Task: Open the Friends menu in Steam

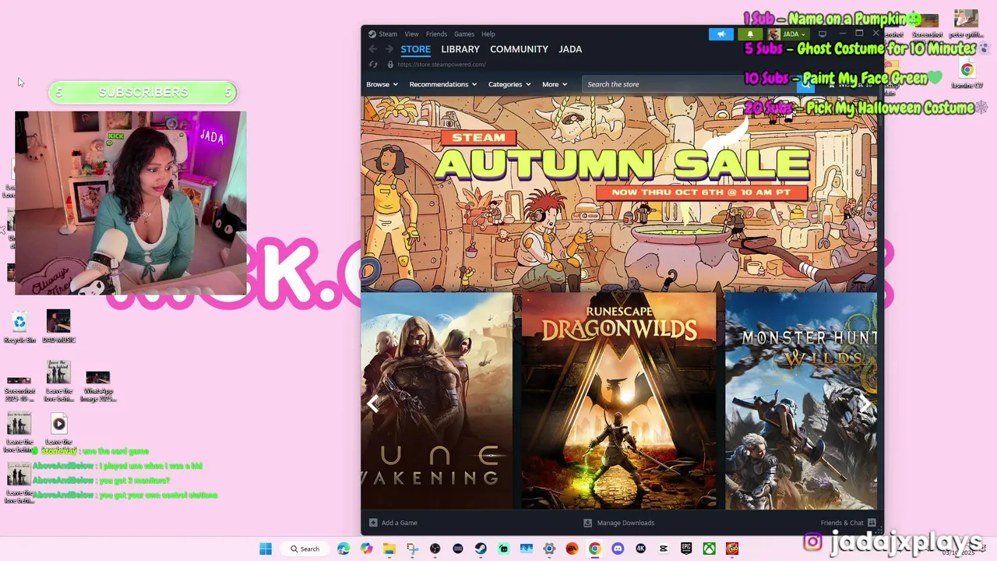Action: coord(436,34)
